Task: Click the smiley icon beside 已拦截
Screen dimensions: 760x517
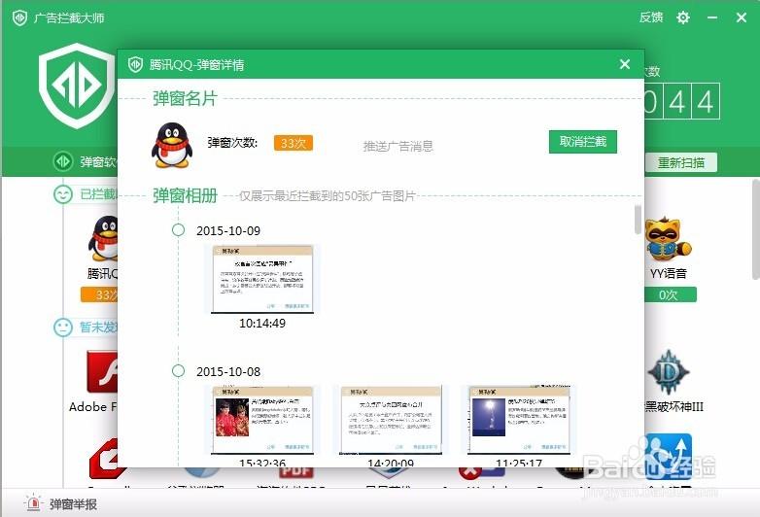Action: pos(63,194)
